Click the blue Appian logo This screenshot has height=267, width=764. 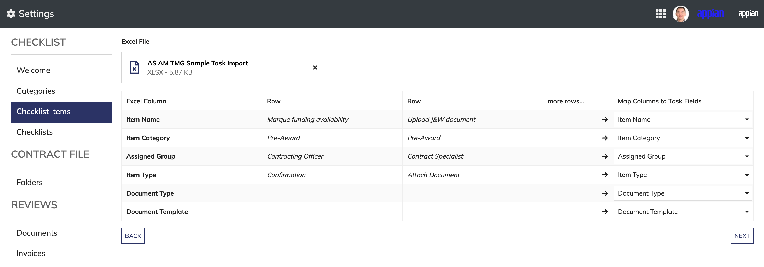[711, 14]
